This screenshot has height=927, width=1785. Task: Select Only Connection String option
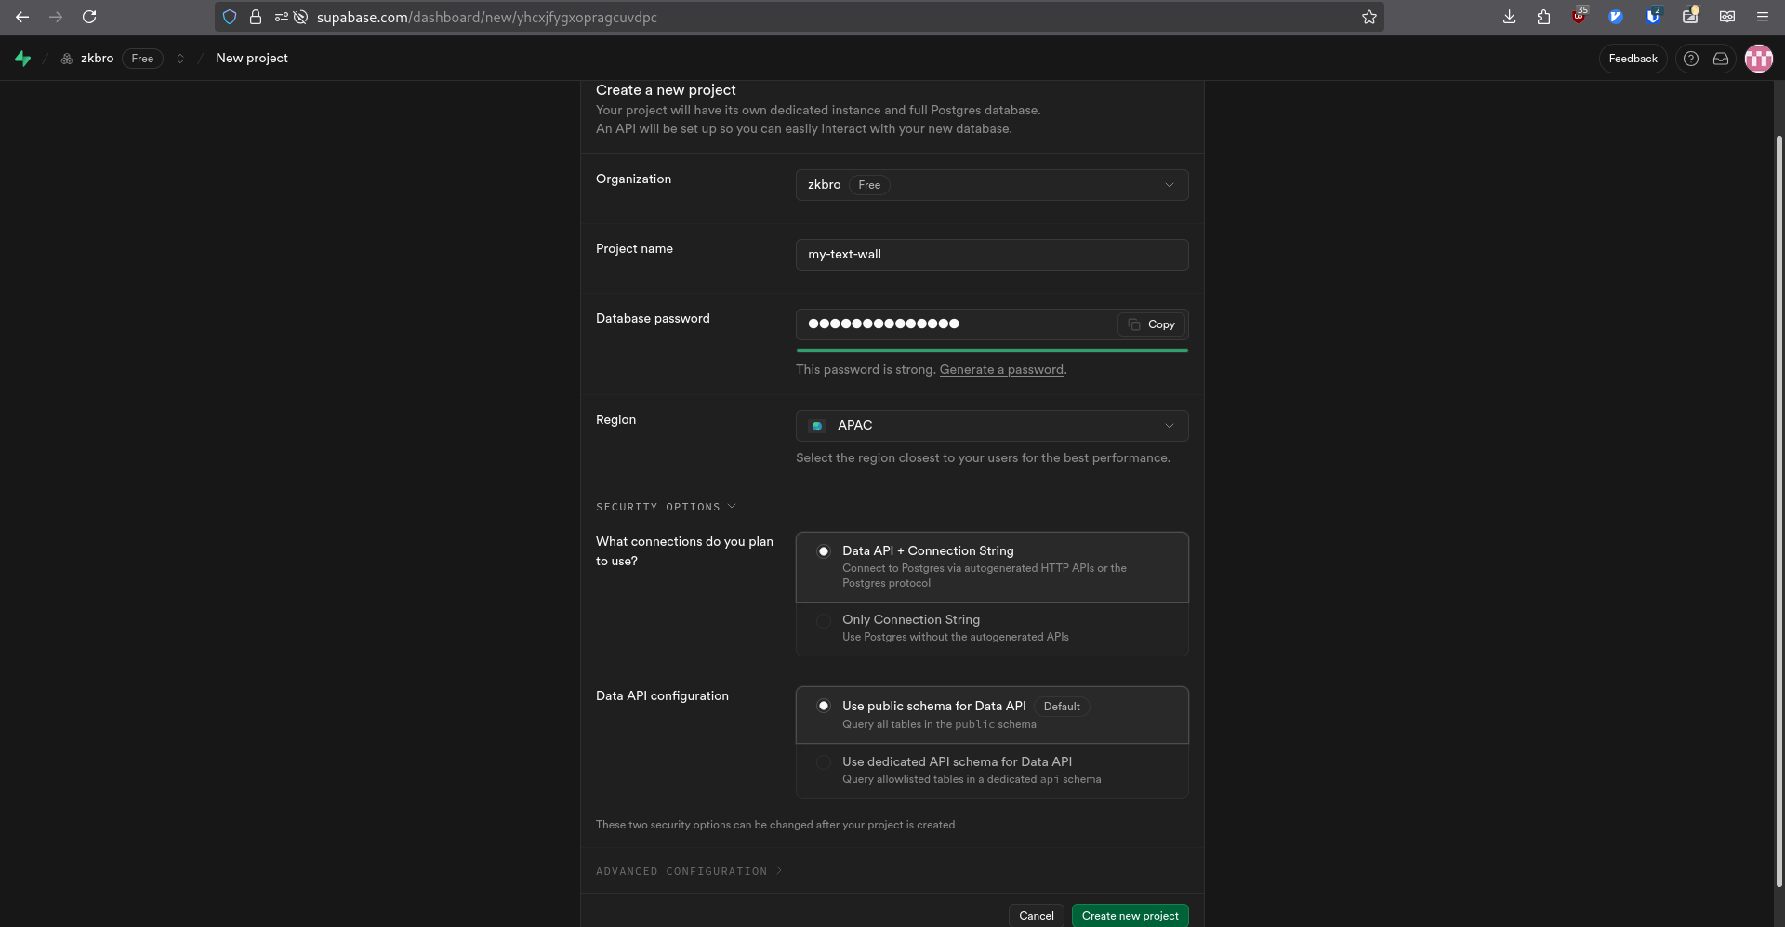point(824,621)
